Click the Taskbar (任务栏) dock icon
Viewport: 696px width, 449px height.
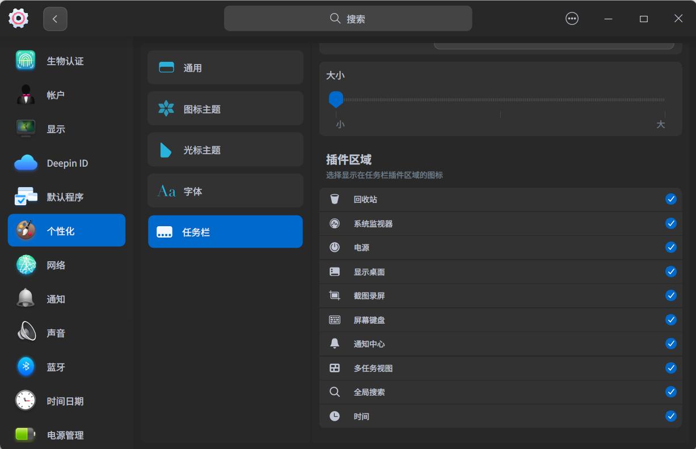[164, 232]
